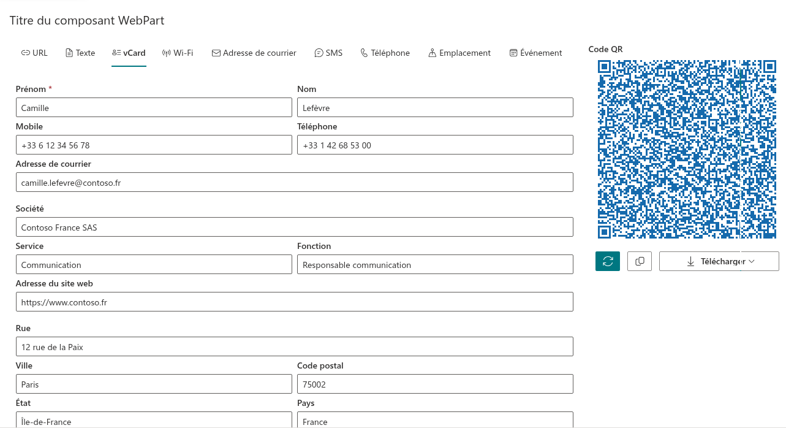Focus the Mobile number field
This screenshot has height=428, width=786.
154,145
